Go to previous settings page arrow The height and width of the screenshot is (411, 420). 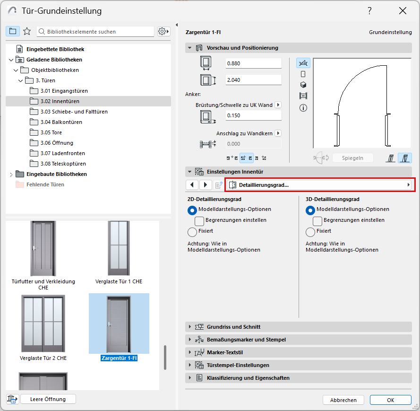tap(191, 185)
